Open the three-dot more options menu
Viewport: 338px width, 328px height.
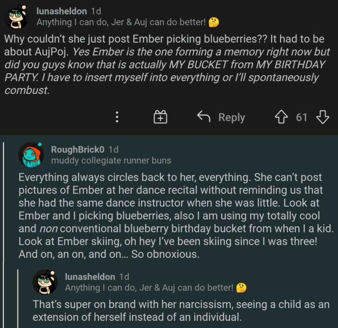[117, 117]
